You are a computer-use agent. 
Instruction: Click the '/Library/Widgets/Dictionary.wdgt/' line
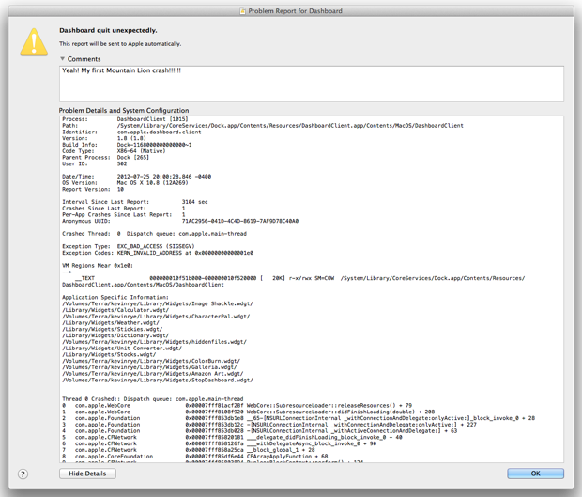pyautogui.click(x=115, y=335)
